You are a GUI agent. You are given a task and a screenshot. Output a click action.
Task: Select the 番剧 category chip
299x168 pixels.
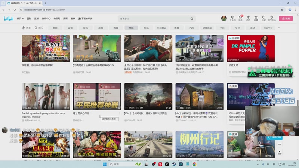(55, 28)
